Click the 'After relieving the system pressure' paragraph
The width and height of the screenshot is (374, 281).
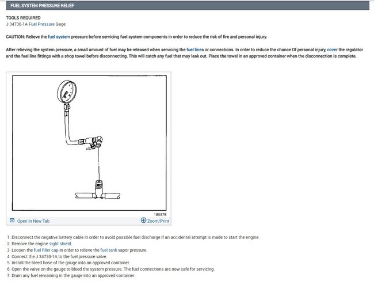(x=184, y=53)
